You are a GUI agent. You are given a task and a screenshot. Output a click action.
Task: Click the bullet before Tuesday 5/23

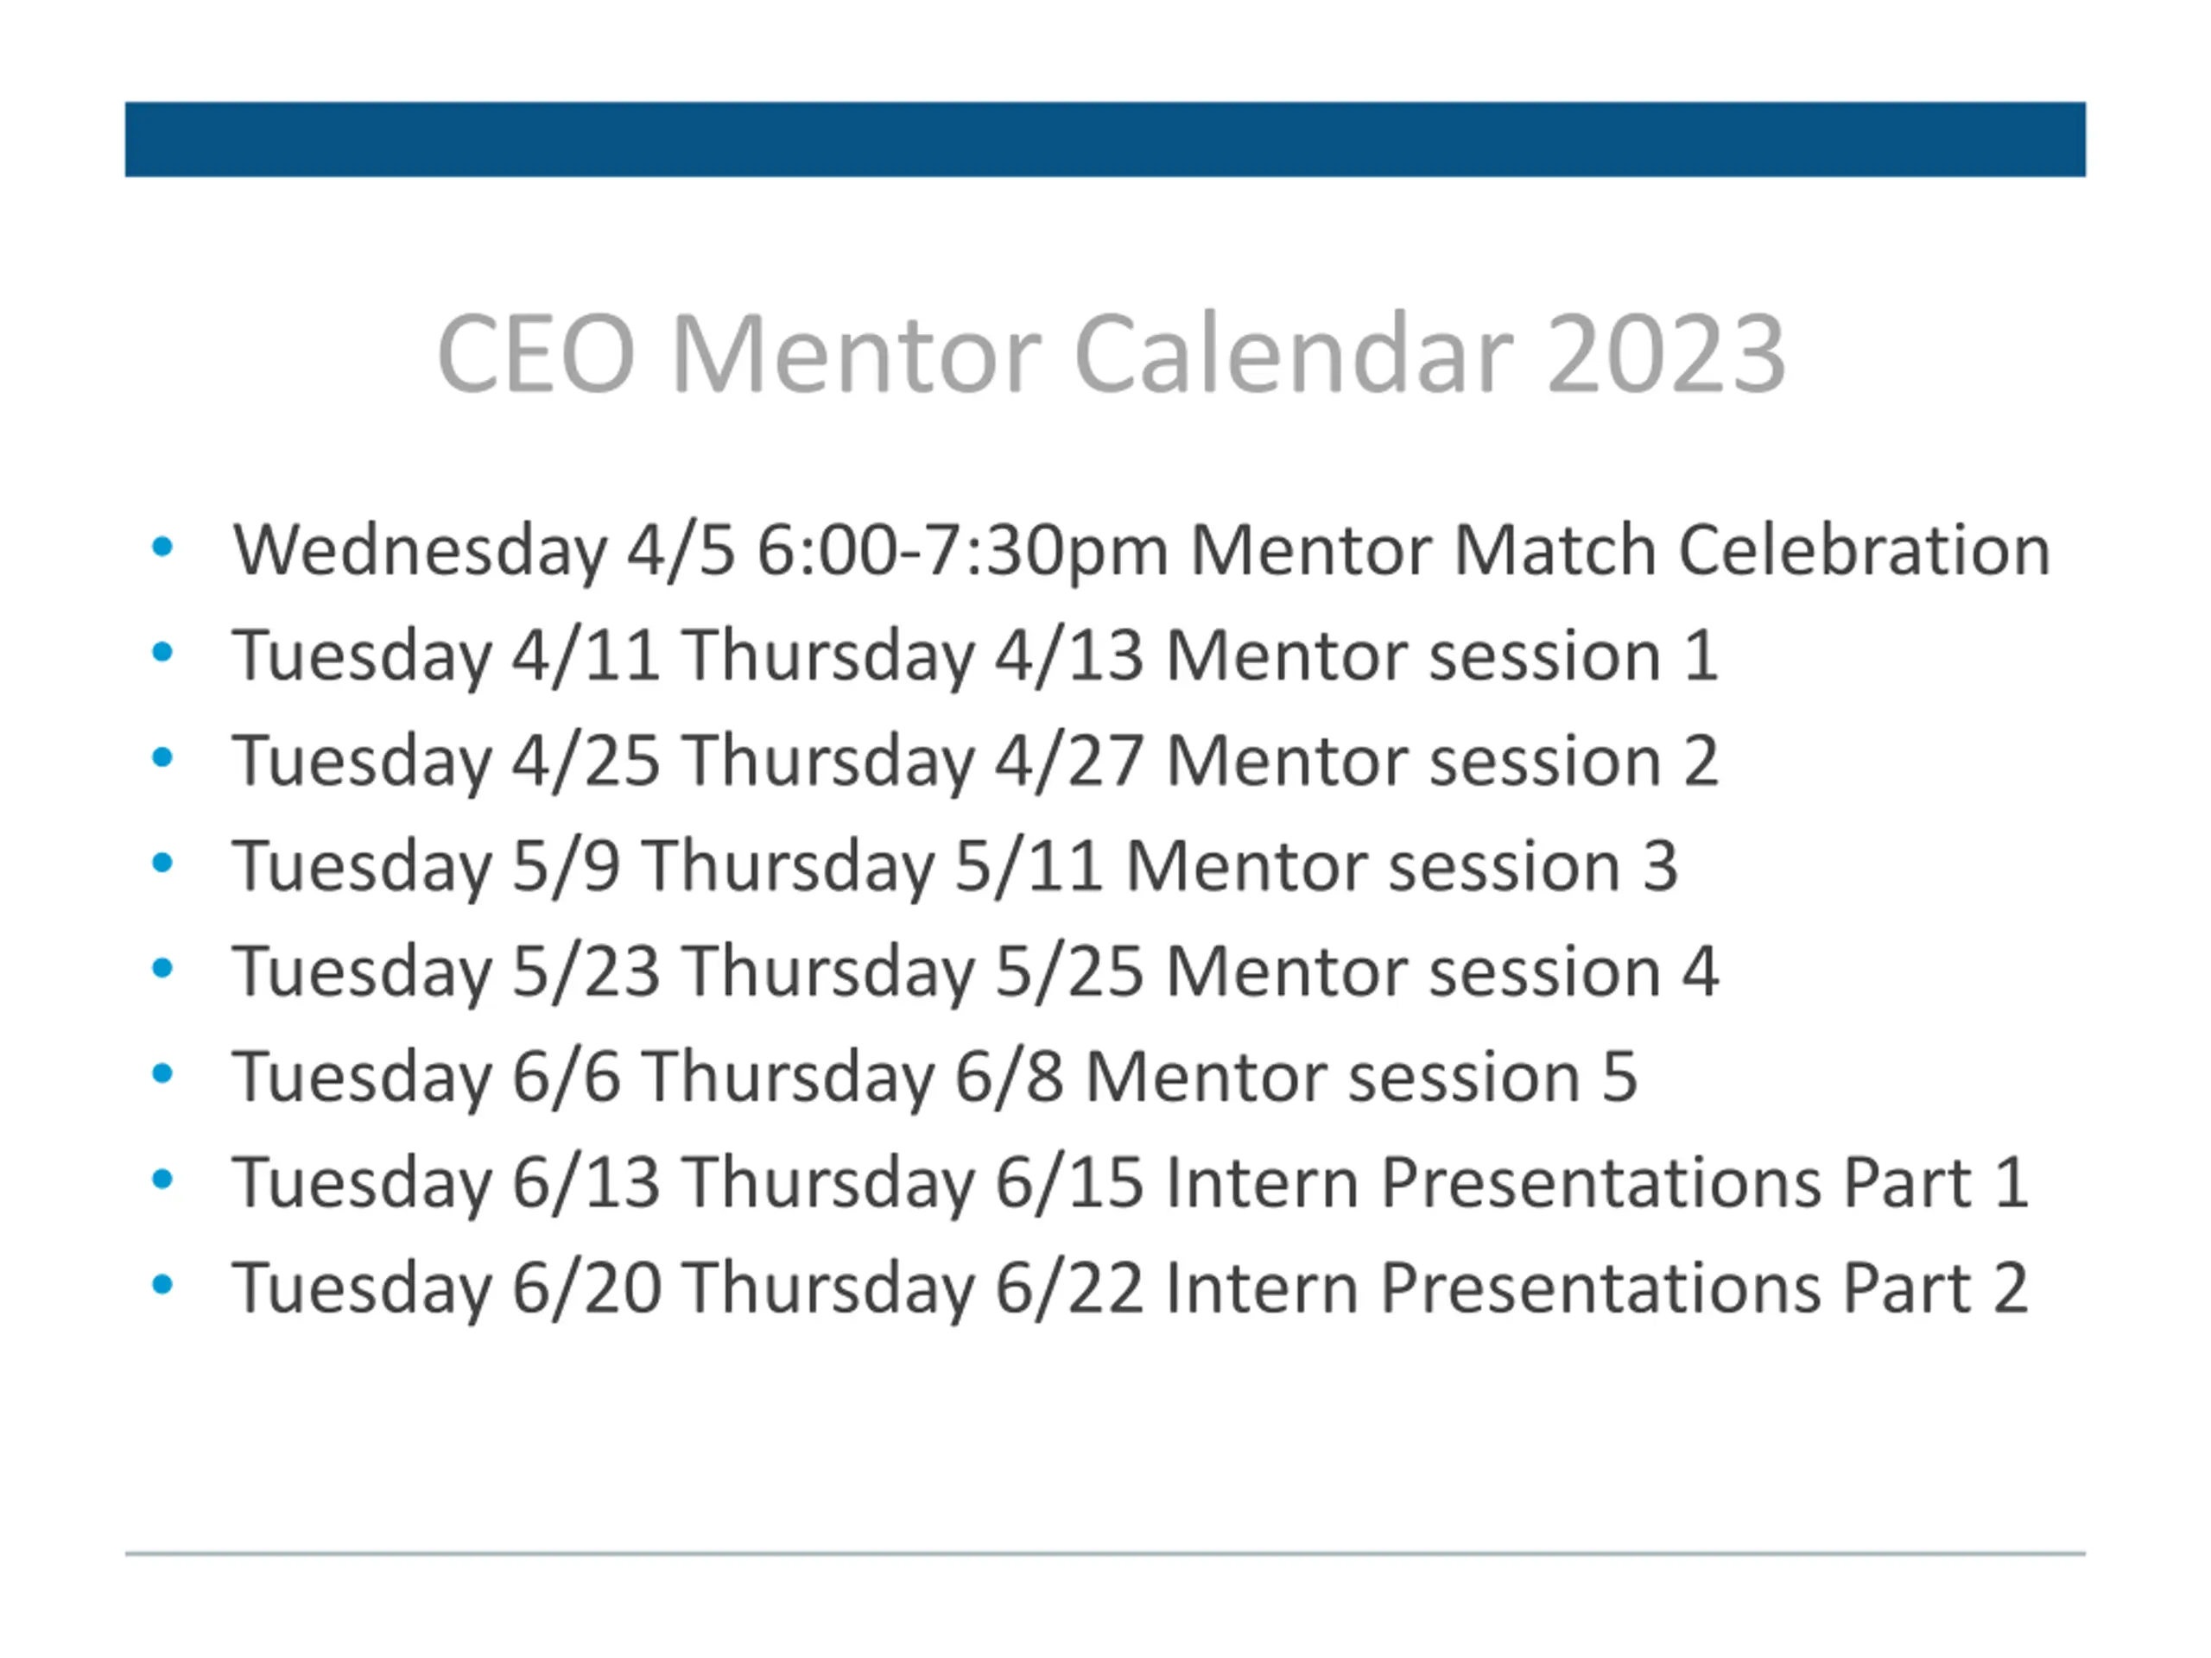pos(162,968)
